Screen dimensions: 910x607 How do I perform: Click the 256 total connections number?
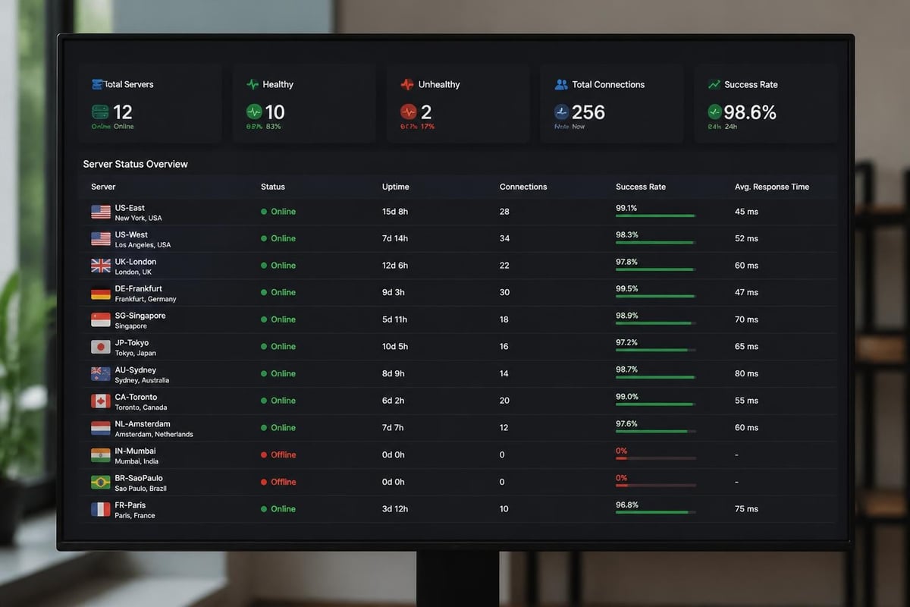pyautogui.click(x=588, y=112)
